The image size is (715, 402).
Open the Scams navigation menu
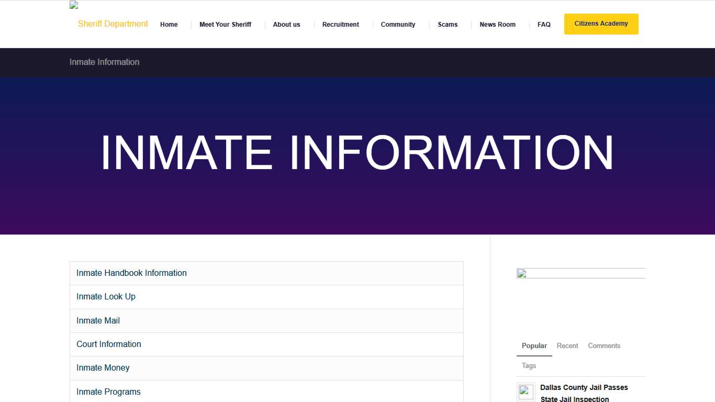(x=448, y=24)
